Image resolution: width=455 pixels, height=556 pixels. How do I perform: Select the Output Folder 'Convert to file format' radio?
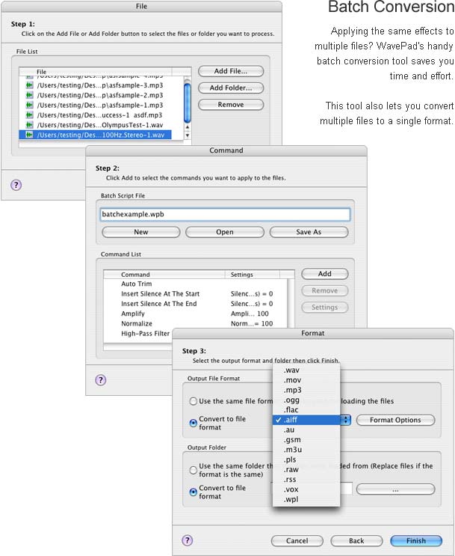(194, 492)
